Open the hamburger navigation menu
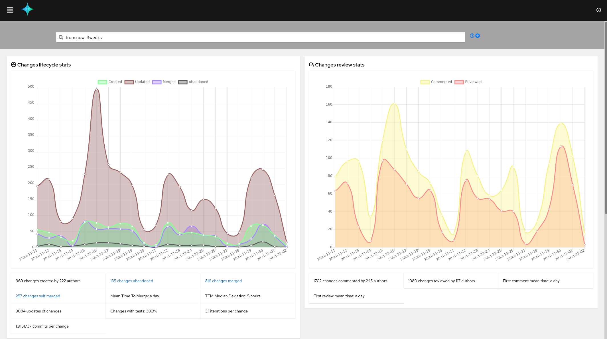Viewport: 607px width, 339px height. tap(10, 10)
